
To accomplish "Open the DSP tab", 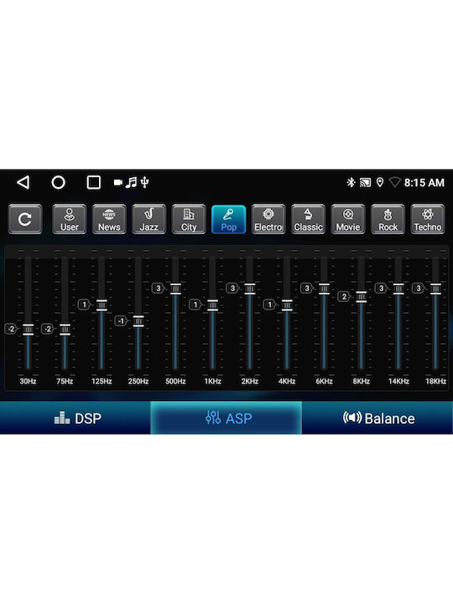I will click(x=75, y=418).
